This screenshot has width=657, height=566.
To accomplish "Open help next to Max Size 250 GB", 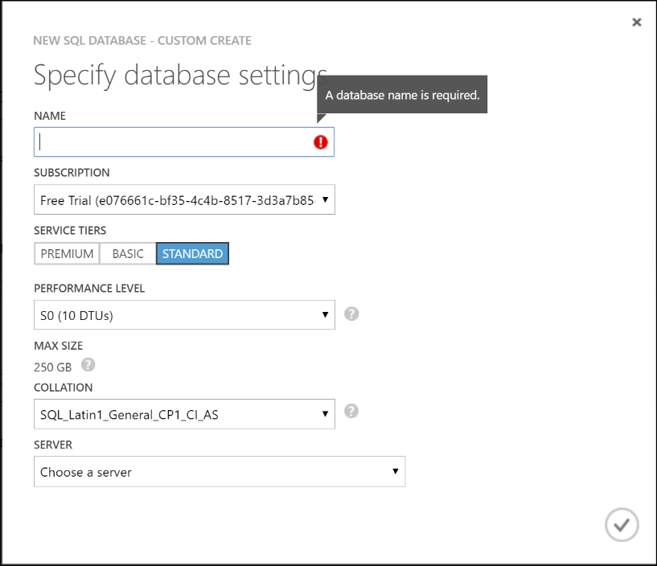I will coord(88,365).
